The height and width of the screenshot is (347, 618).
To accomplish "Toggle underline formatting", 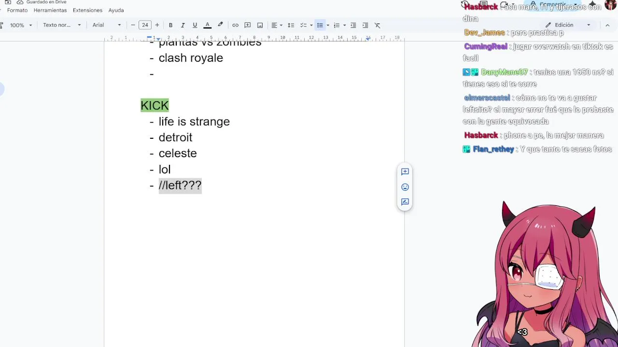I will point(195,25).
